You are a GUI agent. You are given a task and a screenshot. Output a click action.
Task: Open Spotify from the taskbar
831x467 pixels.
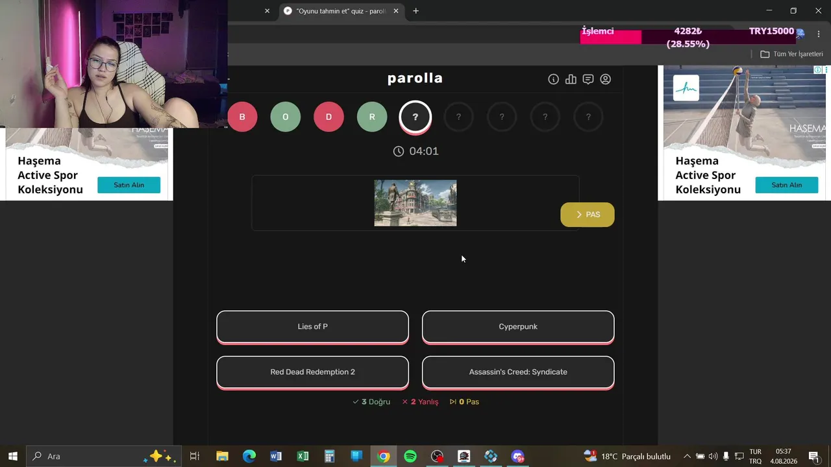pos(410,456)
